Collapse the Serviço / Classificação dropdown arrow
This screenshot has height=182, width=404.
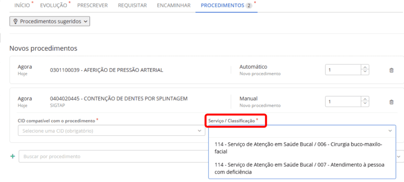[x=390, y=131]
